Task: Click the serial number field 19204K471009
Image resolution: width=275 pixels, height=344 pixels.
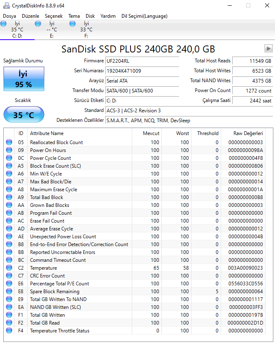Action: click(x=142, y=71)
